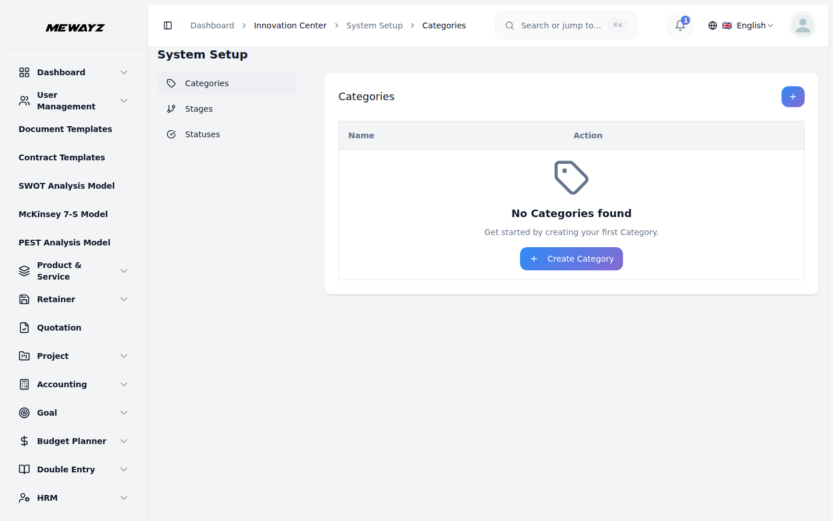Click the MEWAYZ logo

tap(75, 28)
